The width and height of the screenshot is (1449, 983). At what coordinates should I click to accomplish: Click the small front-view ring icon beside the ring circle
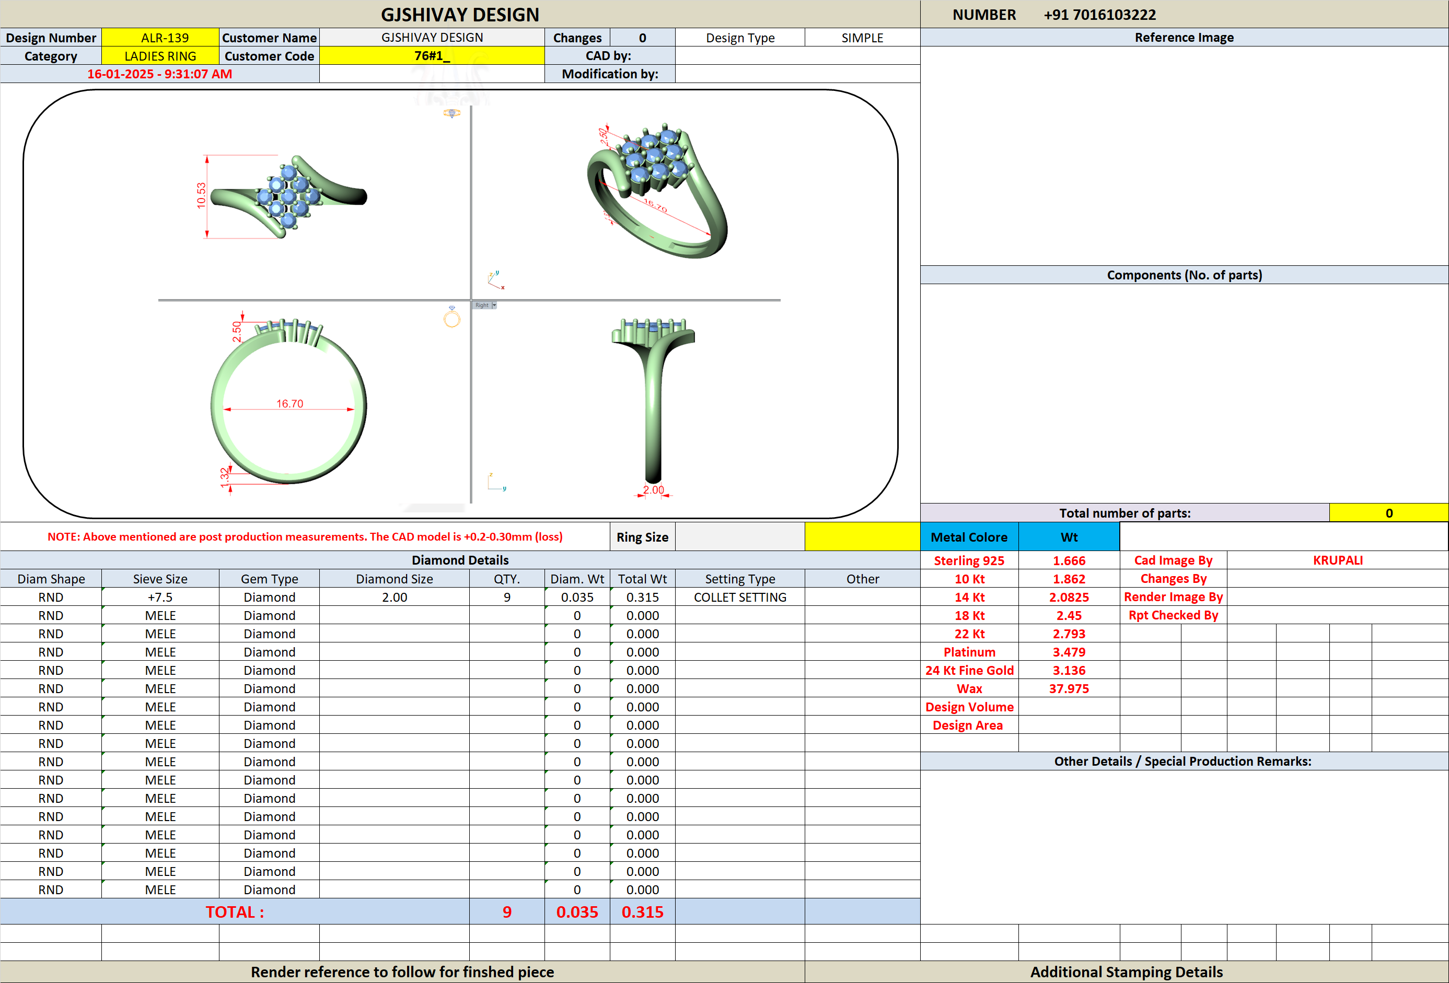(x=452, y=317)
